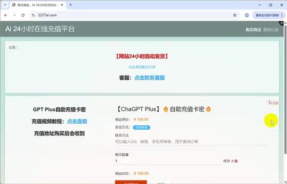
Task: Click the contact input field 联系方式
Action: click(x=190, y=142)
